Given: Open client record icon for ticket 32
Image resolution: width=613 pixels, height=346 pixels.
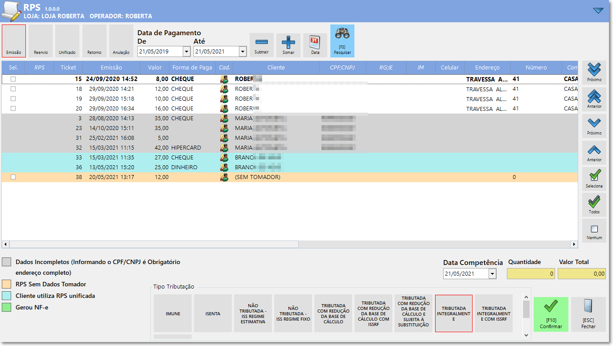Looking at the screenshot, I should coord(224,148).
